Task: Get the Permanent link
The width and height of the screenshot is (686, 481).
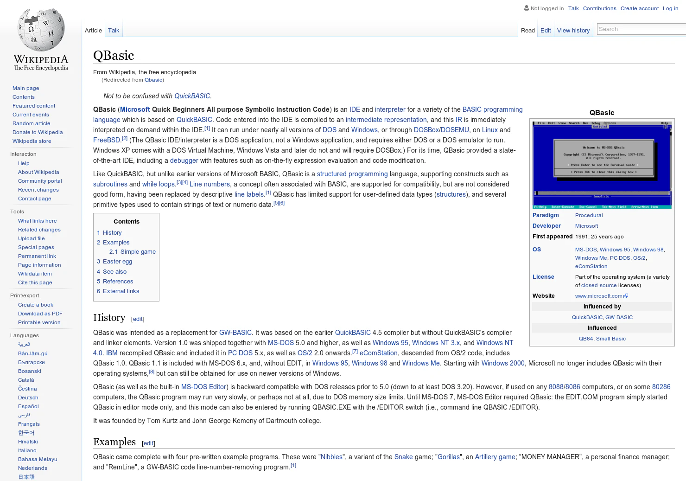Action: 37,256
